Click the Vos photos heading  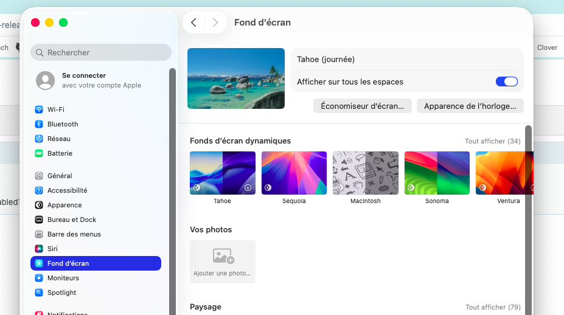(211, 229)
